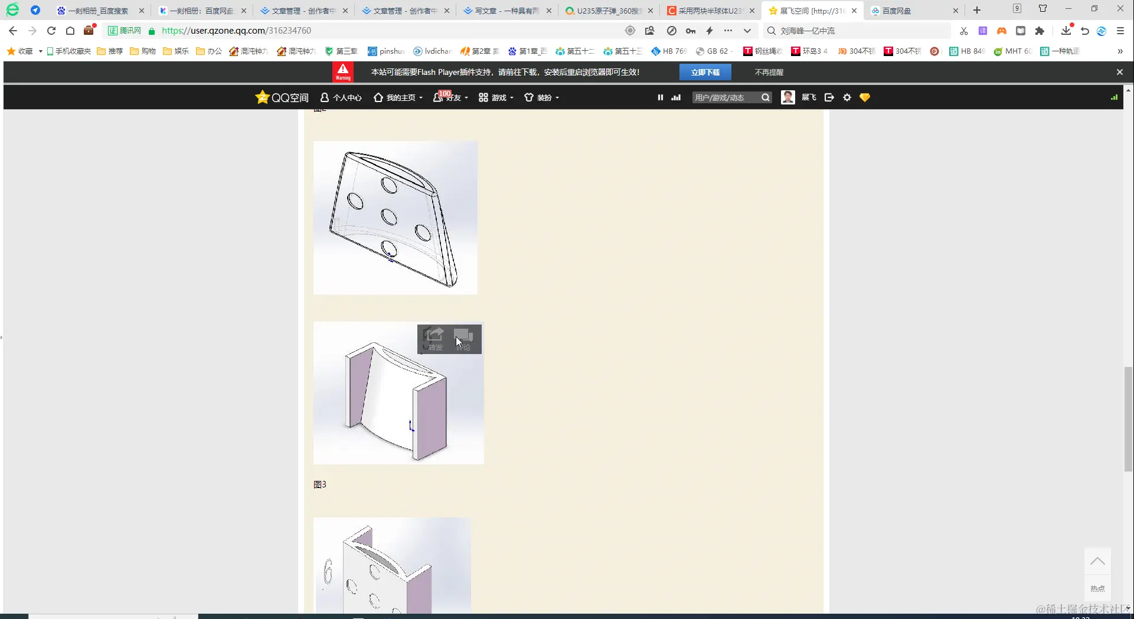The width and height of the screenshot is (1134, 619).
Task: Expand the 好友 menu chevron
Action: tap(466, 97)
